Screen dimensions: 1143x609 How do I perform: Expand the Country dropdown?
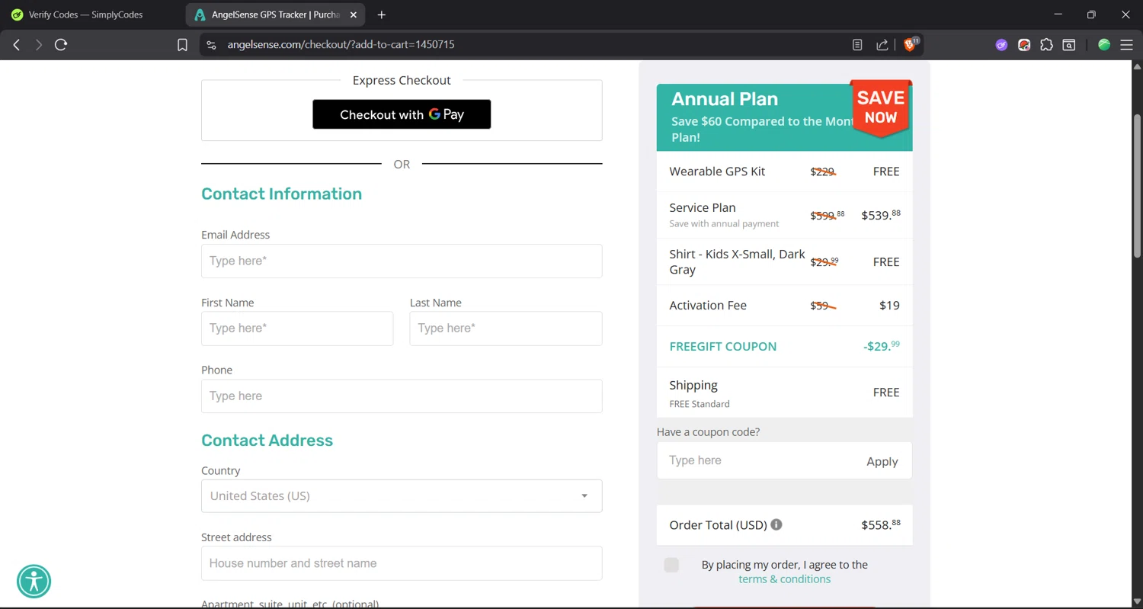pos(402,495)
